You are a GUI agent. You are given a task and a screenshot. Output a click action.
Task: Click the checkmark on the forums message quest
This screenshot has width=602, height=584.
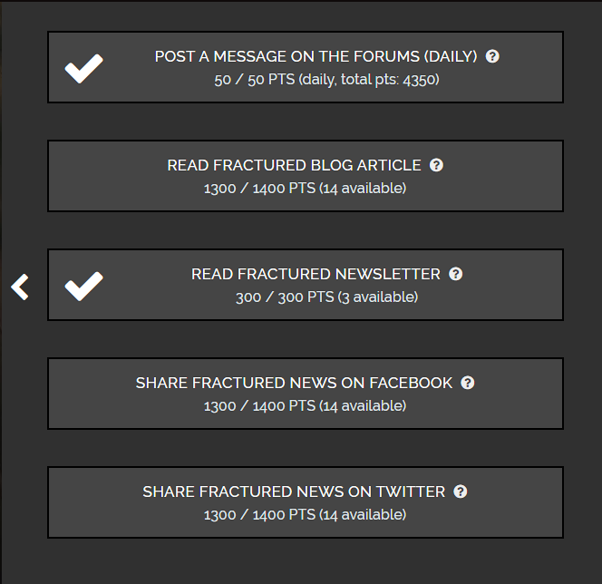tap(83, 68)
